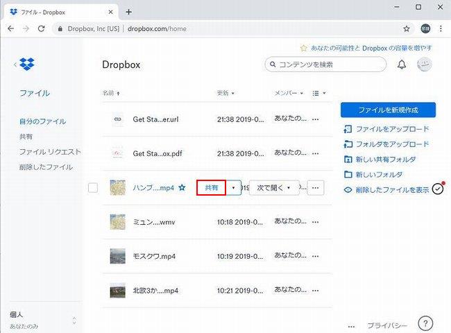This screenshot has width=451, height=333.
Task: Open the Chrome profile avatar
Action: click(425, 28)
